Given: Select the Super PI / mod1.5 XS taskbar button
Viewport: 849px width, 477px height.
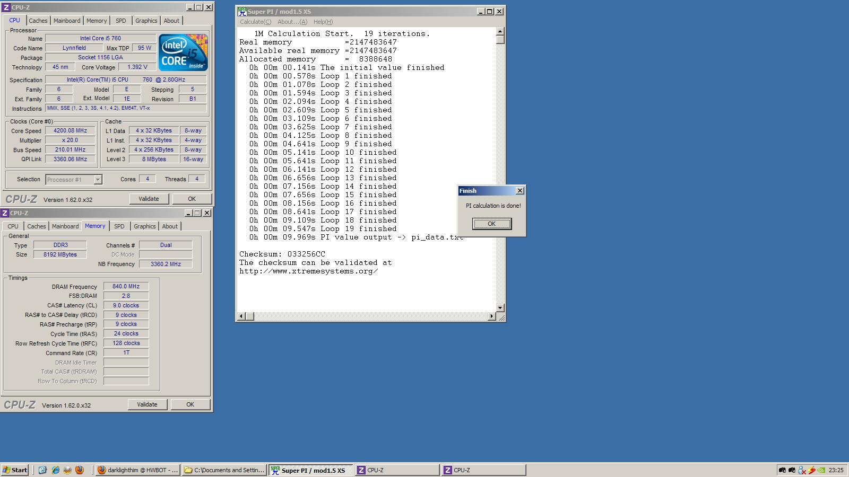Looking at the screenshot, I should pos(311,470).
